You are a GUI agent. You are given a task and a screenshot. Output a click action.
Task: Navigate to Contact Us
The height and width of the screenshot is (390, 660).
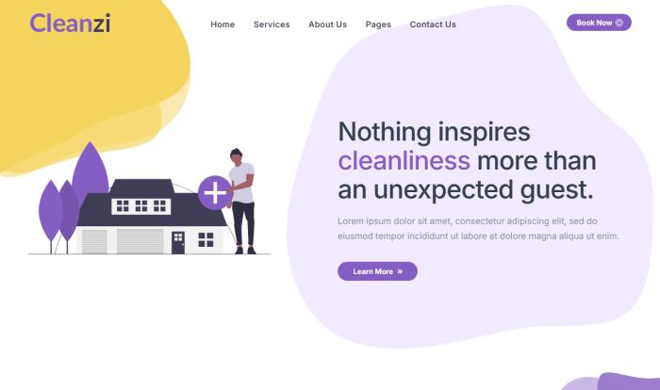(433, 24)
